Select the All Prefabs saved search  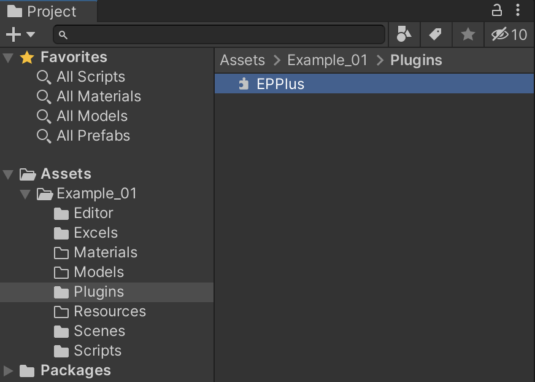pyautogui.click(x=93, y=136)
